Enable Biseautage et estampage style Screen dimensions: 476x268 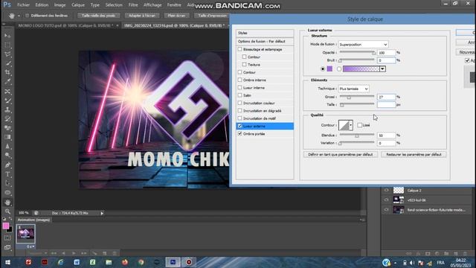click(239, 49)
